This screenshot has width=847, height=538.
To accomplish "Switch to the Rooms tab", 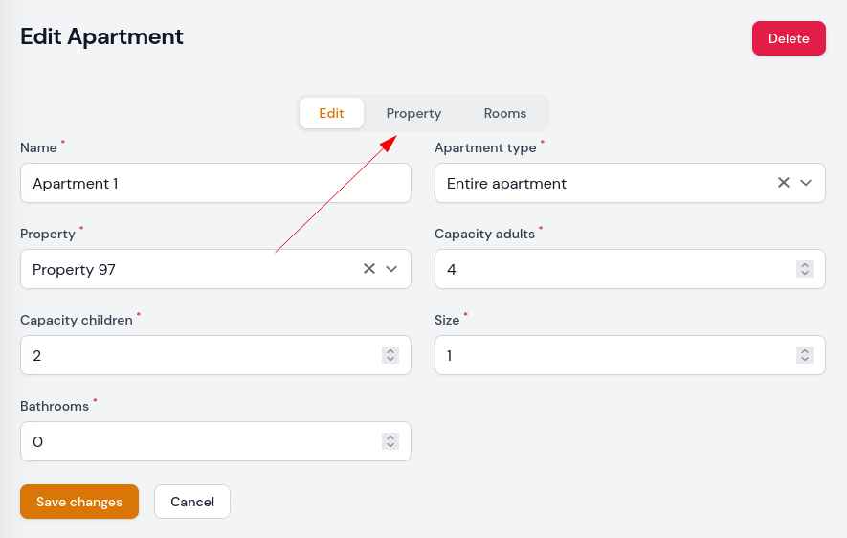I will 505,113.
